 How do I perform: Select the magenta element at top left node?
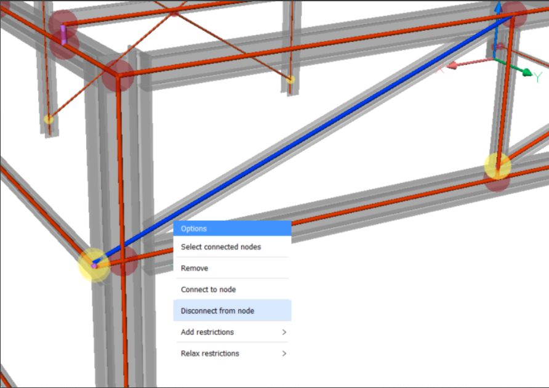pyautogui.click(x=63, y=34)
